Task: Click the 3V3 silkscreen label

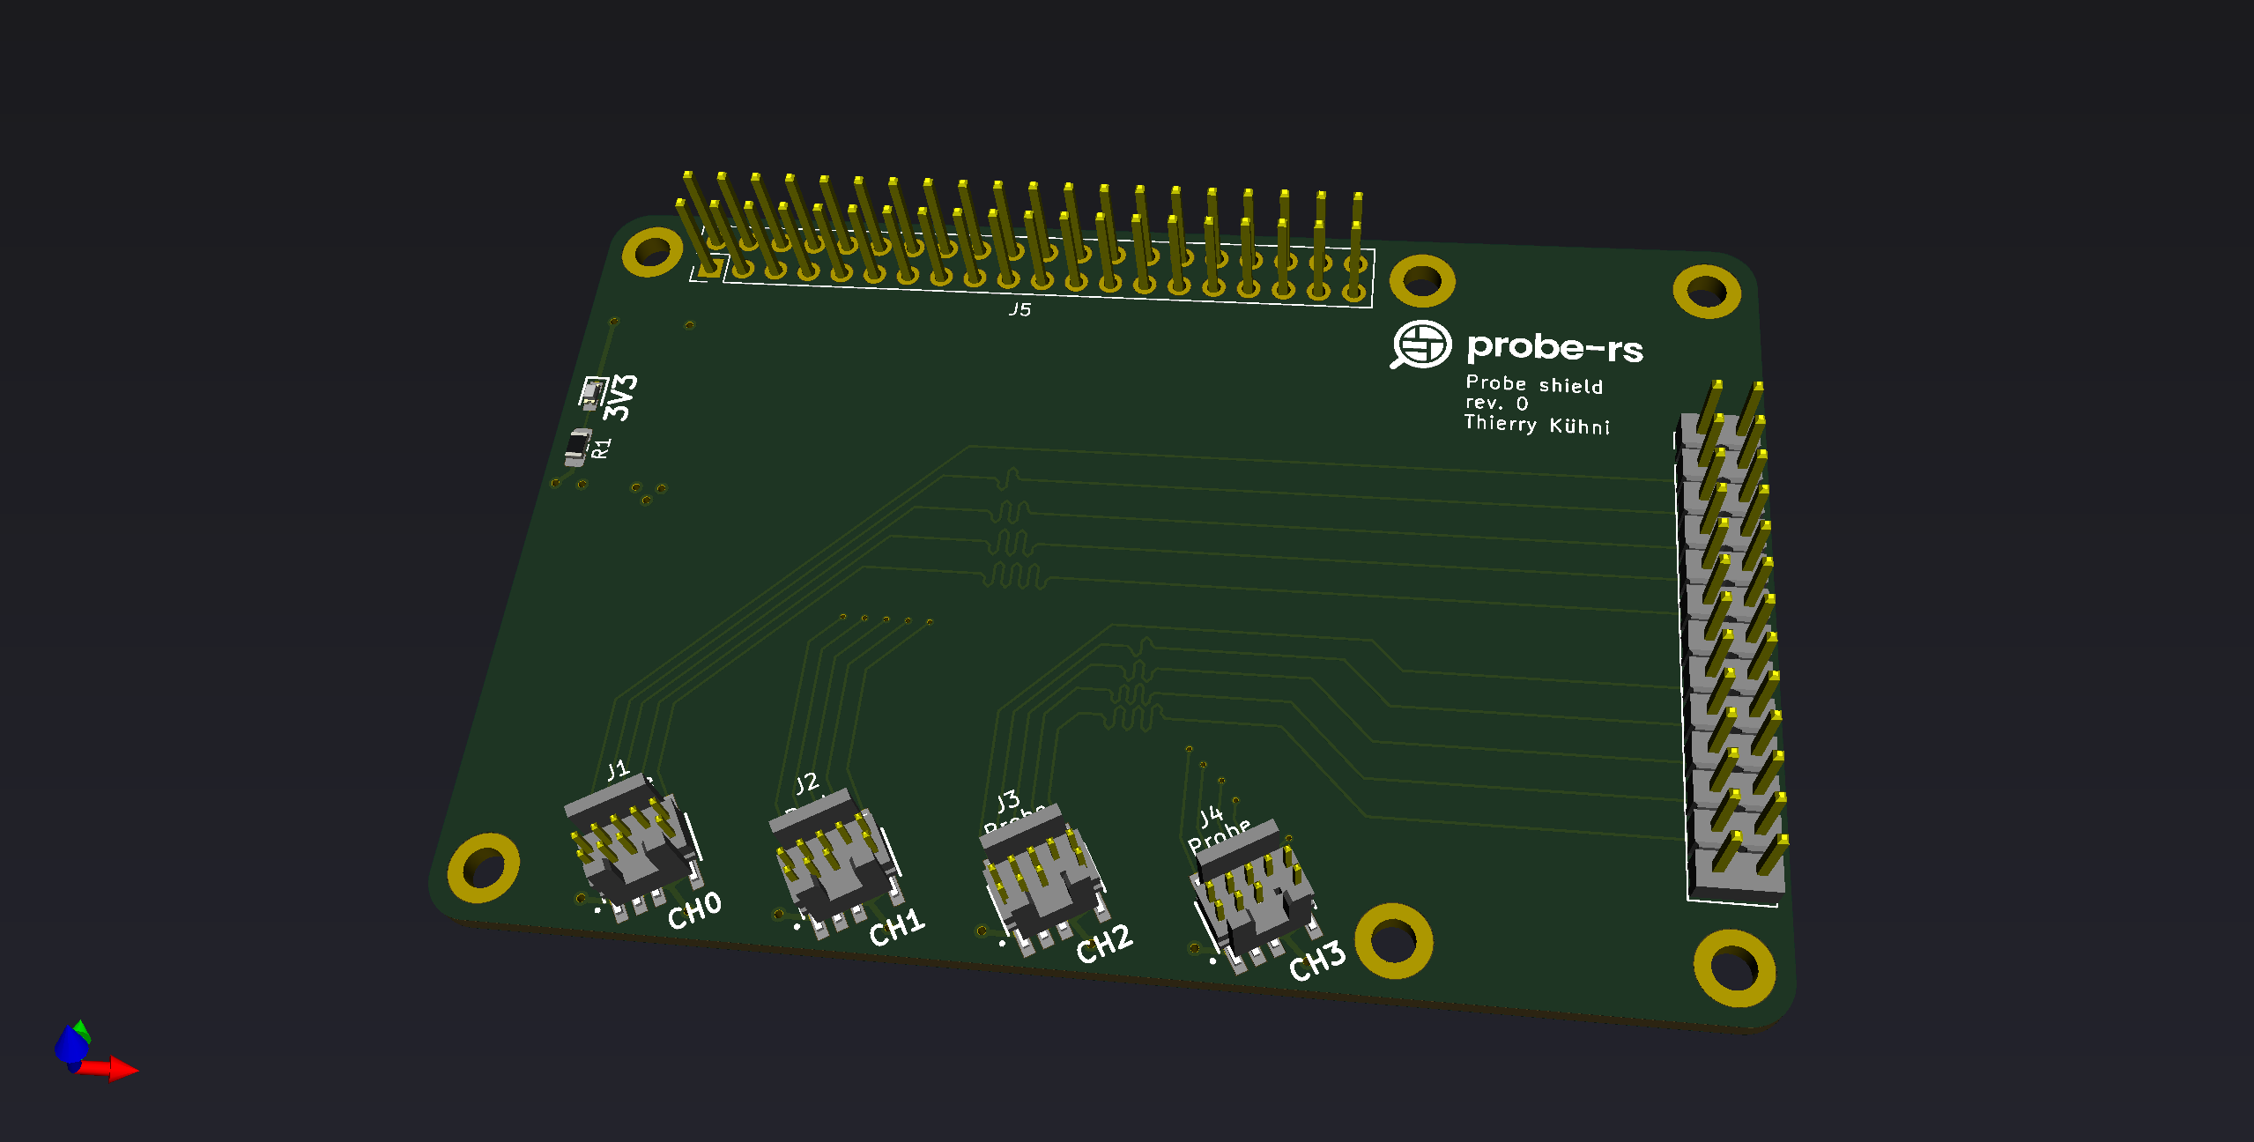Action: pyautogui.click(x=622, y=397)
